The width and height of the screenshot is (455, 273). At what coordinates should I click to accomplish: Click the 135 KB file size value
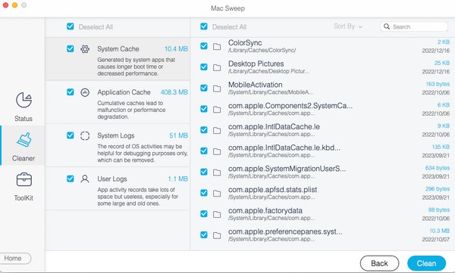click(441, 147)
